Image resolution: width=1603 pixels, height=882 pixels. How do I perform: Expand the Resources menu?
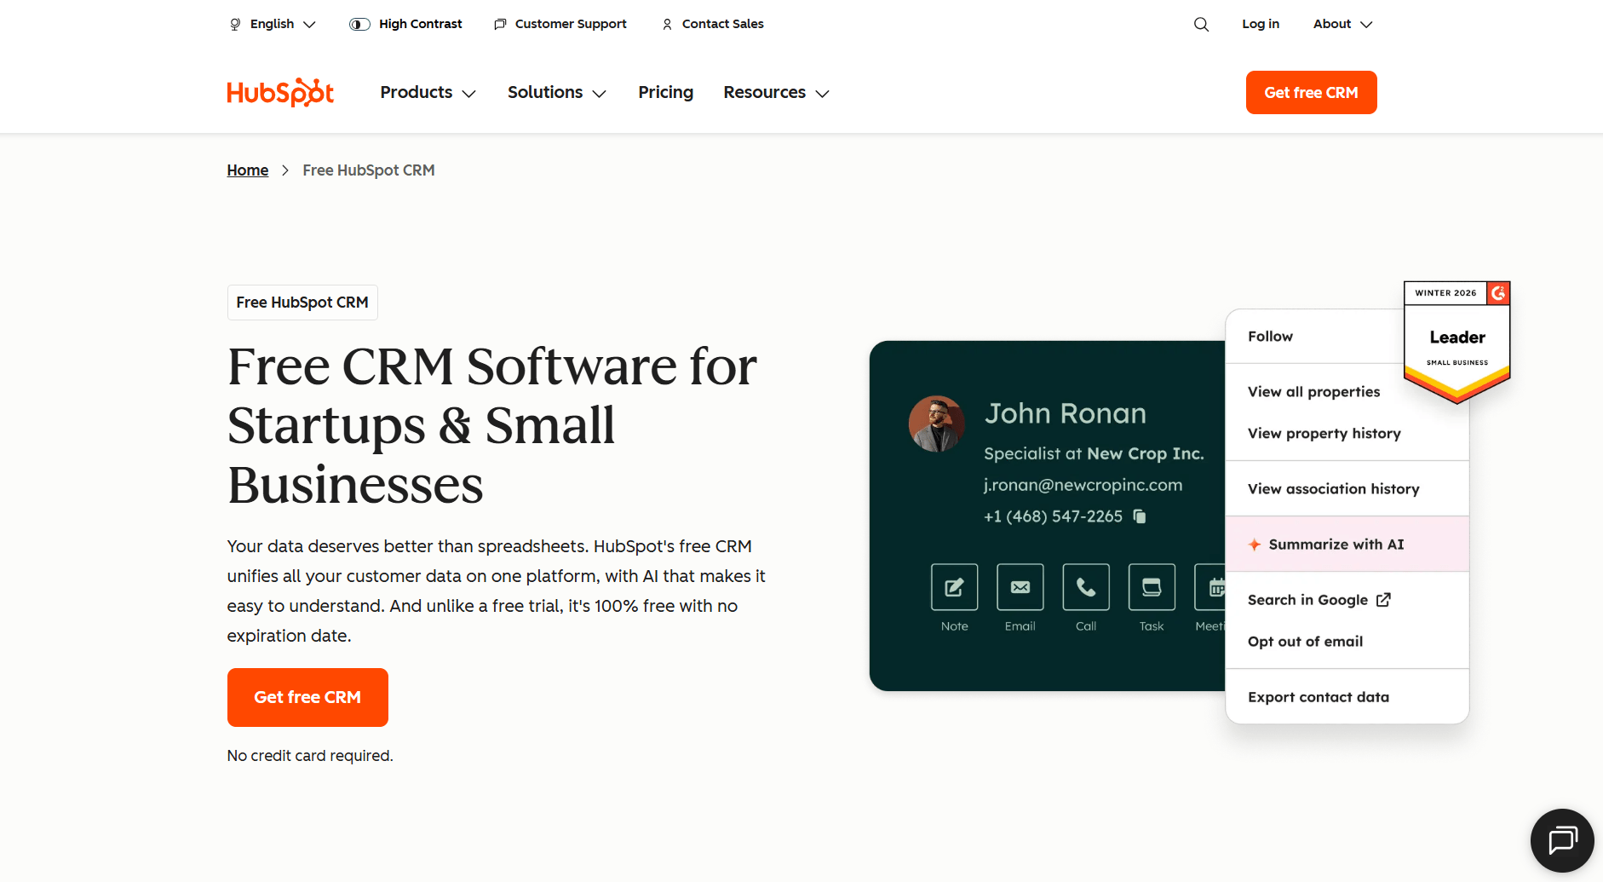point(776,92)
